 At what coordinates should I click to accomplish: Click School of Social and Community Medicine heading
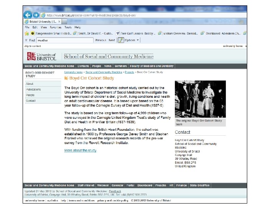point(109,56)
